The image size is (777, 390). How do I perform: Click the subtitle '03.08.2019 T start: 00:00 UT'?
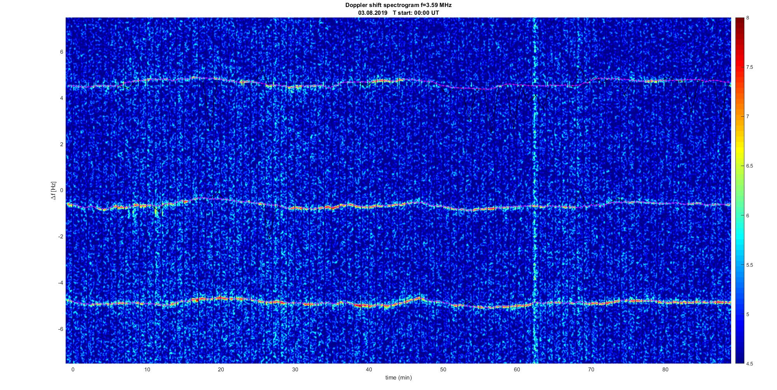pos(398,13)
